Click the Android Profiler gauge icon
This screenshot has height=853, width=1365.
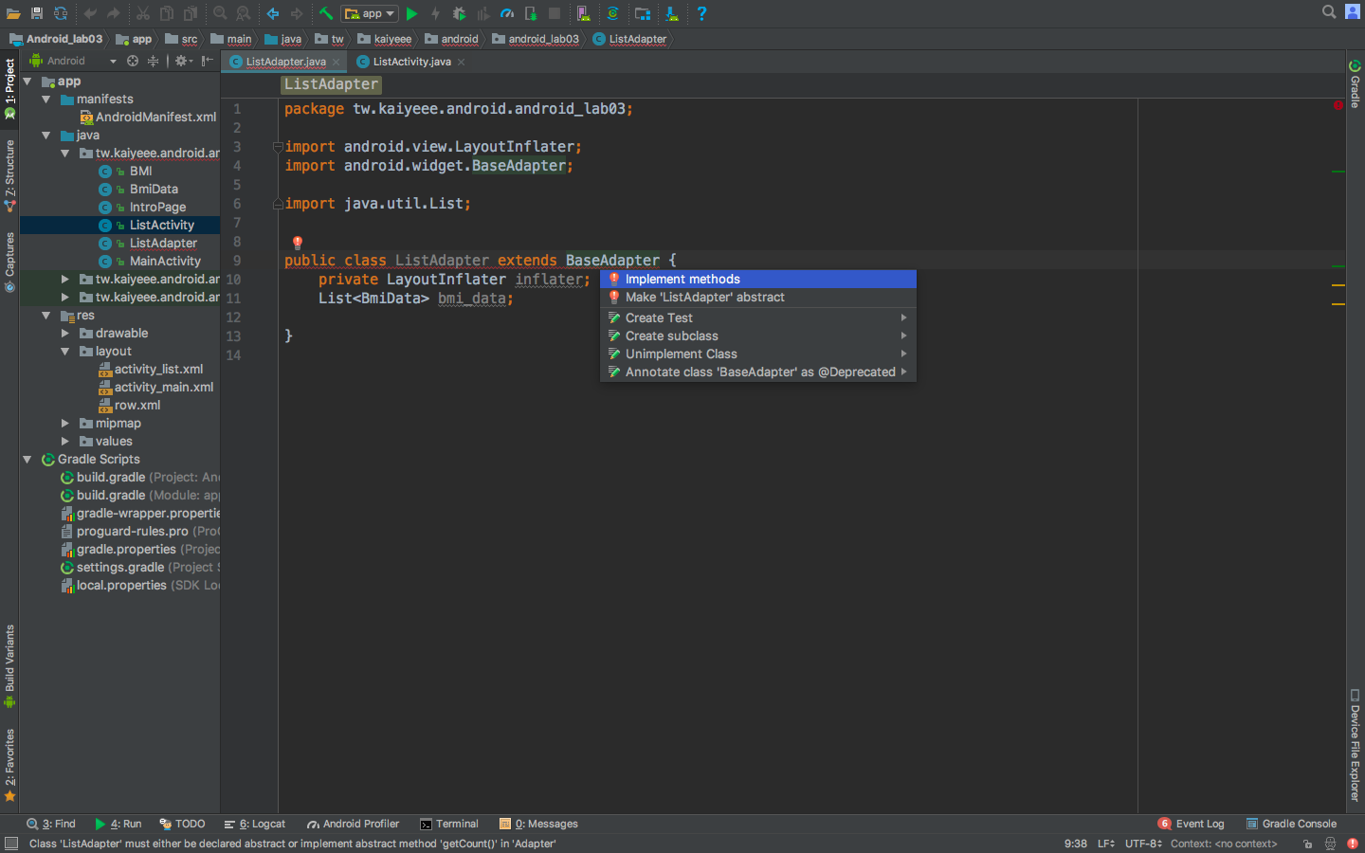tap(507, 13)
